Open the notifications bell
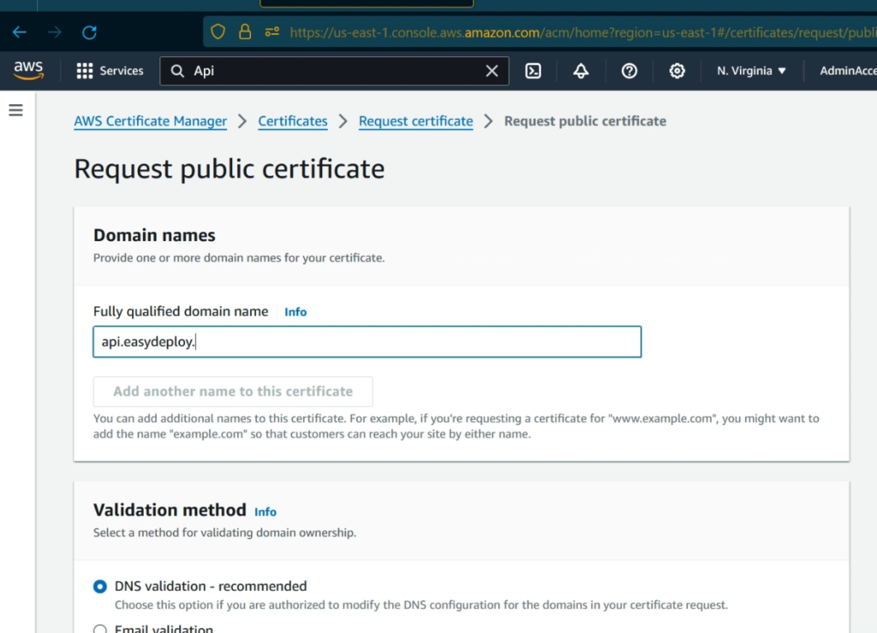The width and height of the screenshot is (877, 633). point(581,70)
